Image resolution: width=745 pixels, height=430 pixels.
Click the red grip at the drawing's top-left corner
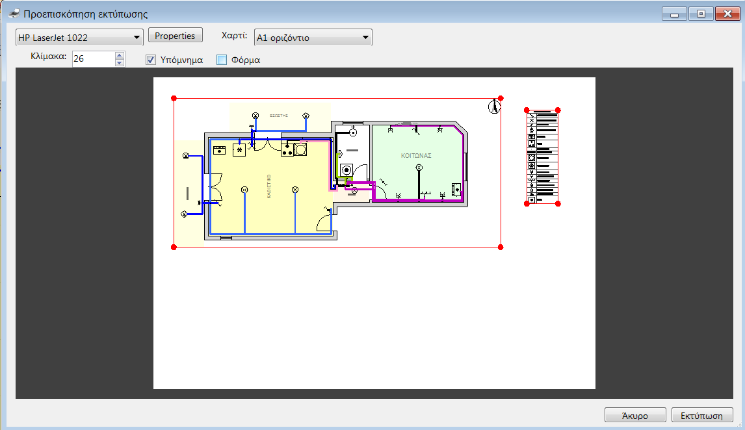point(173,99)
